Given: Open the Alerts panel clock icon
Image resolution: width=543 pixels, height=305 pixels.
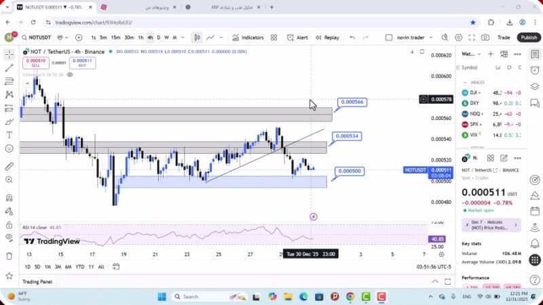Looking at the screenshot, I should point(535,68).
